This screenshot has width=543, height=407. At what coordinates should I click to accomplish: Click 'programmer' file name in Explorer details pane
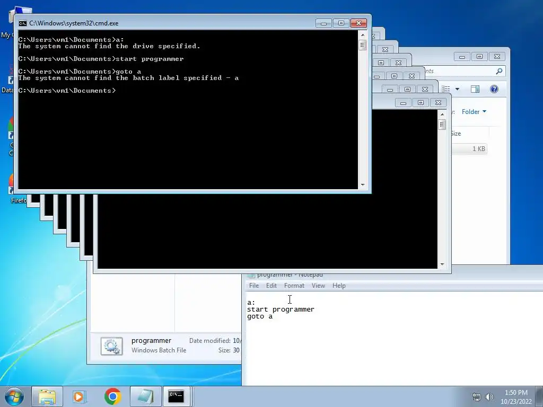point(151,341)
